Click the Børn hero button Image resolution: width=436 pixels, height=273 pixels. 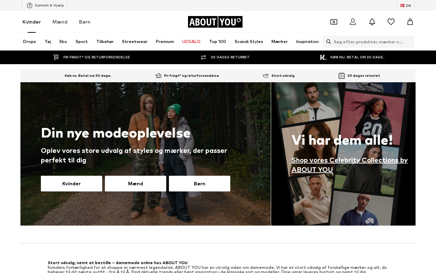[200, 184]
